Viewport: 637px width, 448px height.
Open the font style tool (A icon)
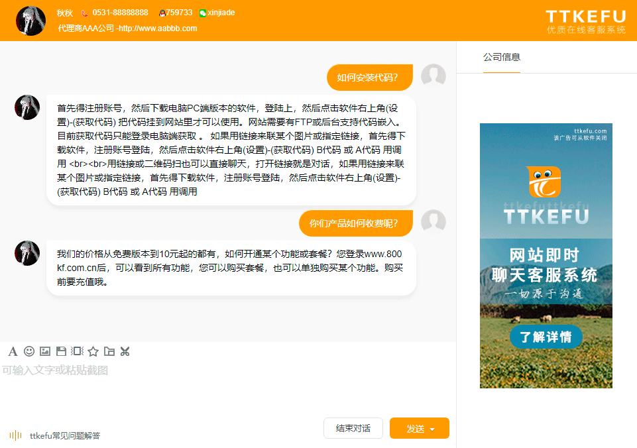coord(13,351)
